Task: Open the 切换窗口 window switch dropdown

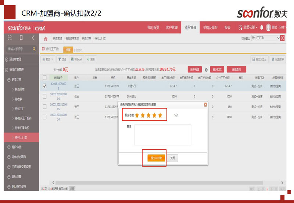Action: tap(265, 38)
